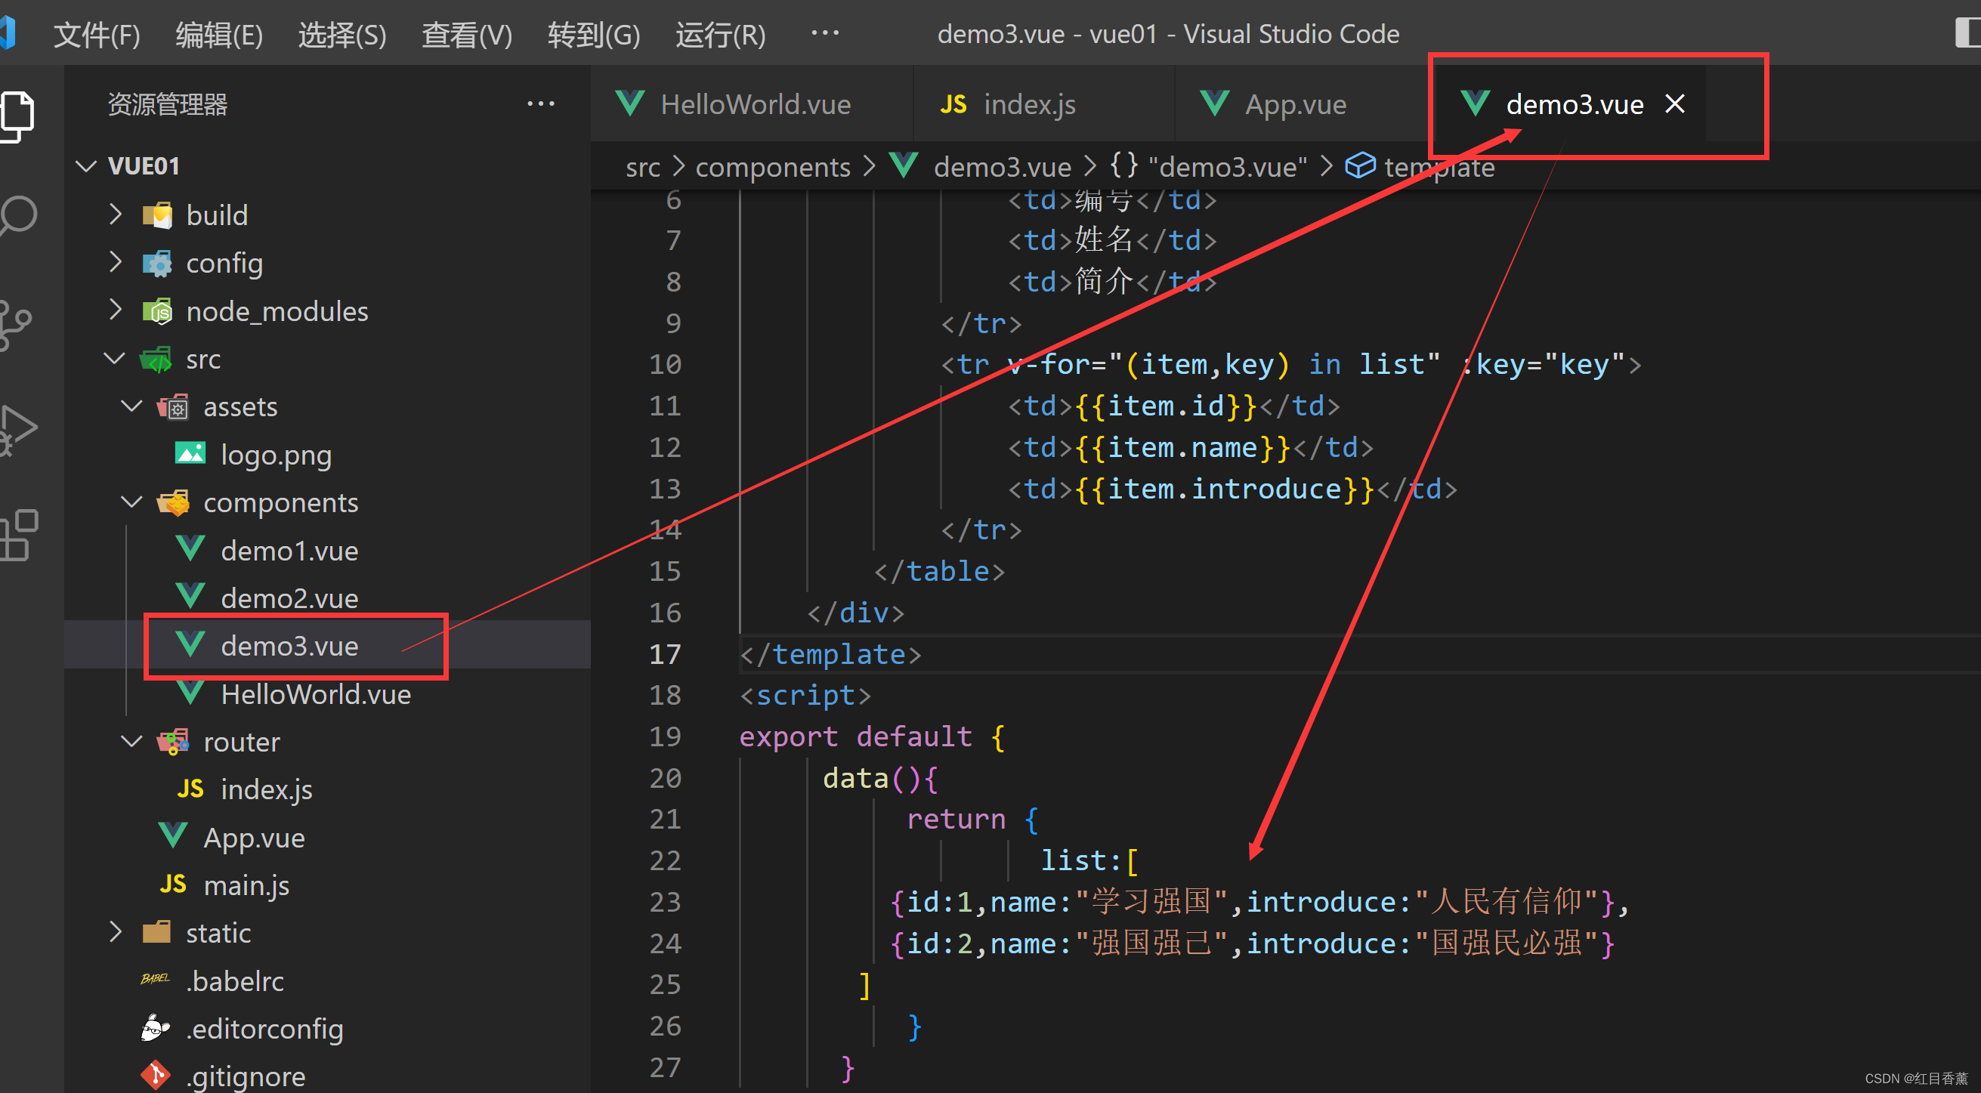Collapse the VUE01 workspace root
1981x1093 pixels.
[x=85, y=165]
